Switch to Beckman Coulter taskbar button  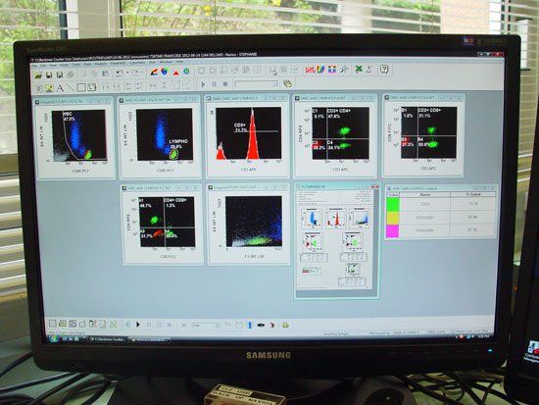click(108, 339)
